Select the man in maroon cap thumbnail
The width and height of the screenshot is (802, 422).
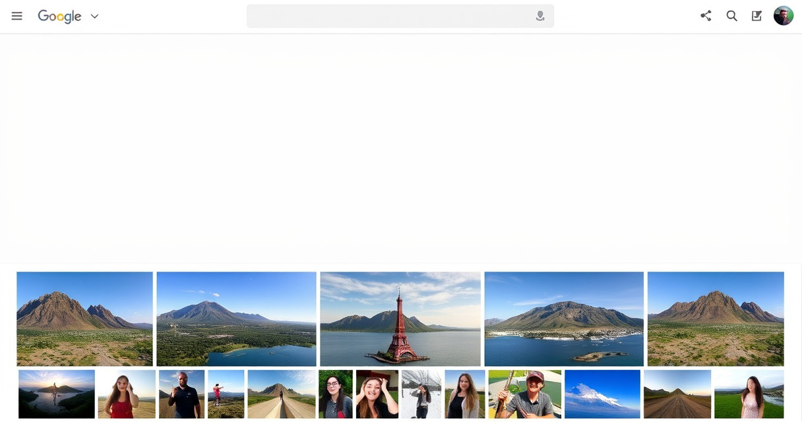click(x=525, y=394)
